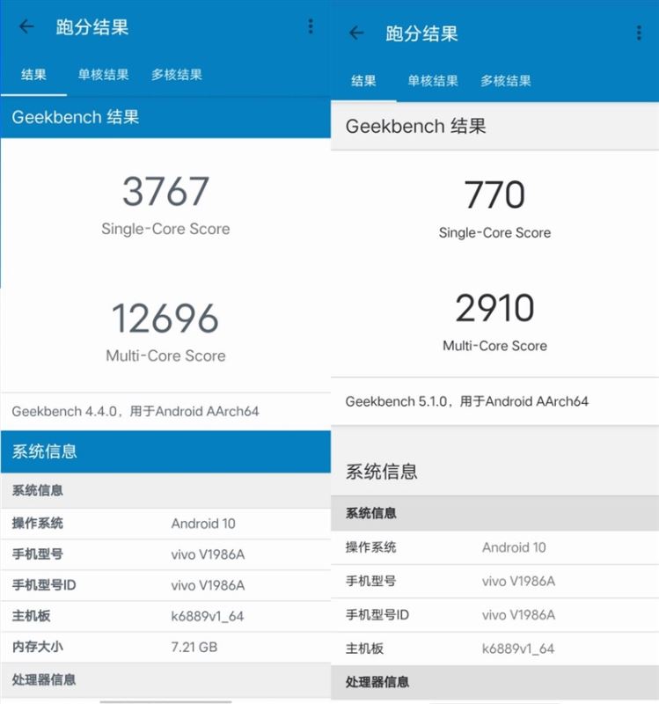Click Geekbench 结果 header in left screen
This screenshot has height=704, width=659.
165,117
